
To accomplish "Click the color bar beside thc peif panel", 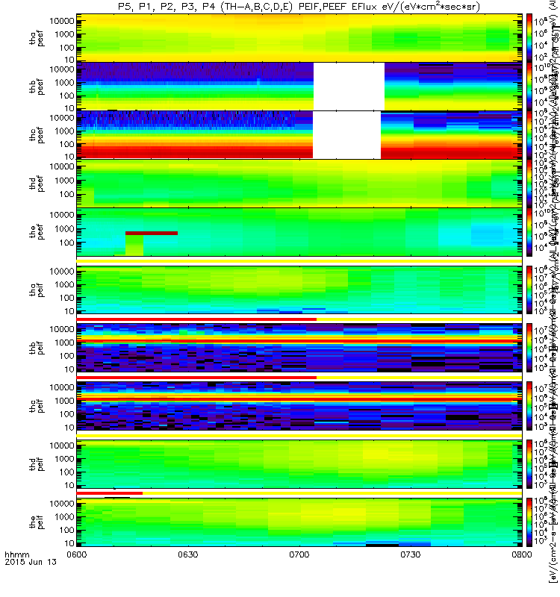I will 529,406.
